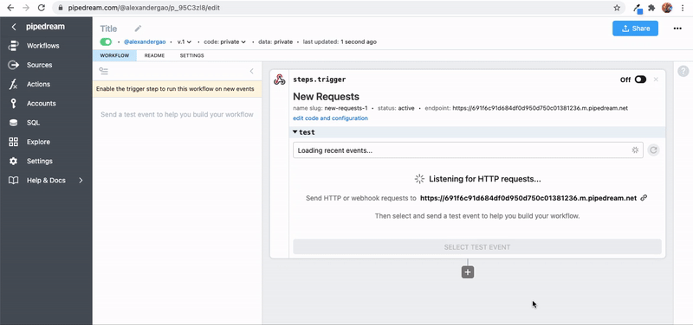Click the Actions fx icon

pyautogui.click(x=14, y=84)
